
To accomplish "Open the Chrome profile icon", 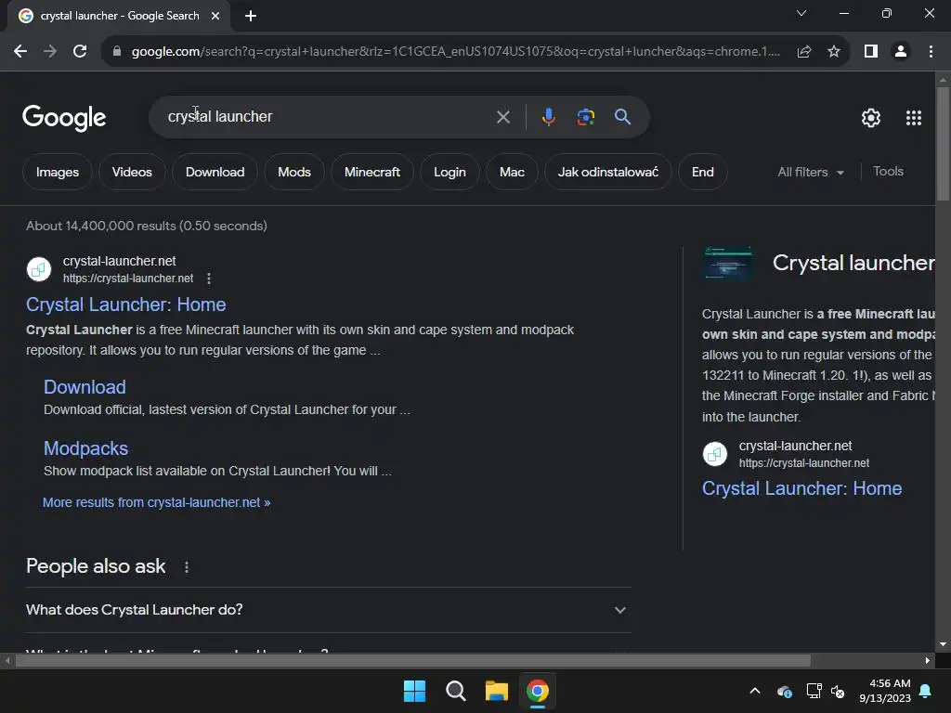I will [901, 52].
